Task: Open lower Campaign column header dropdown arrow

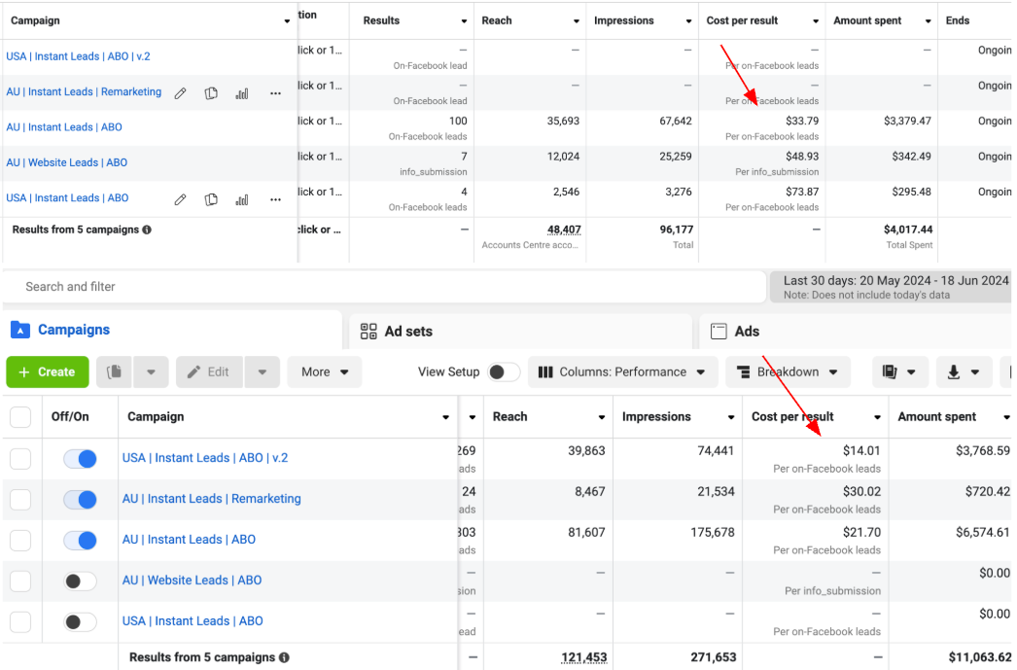Action: point(445,417)
